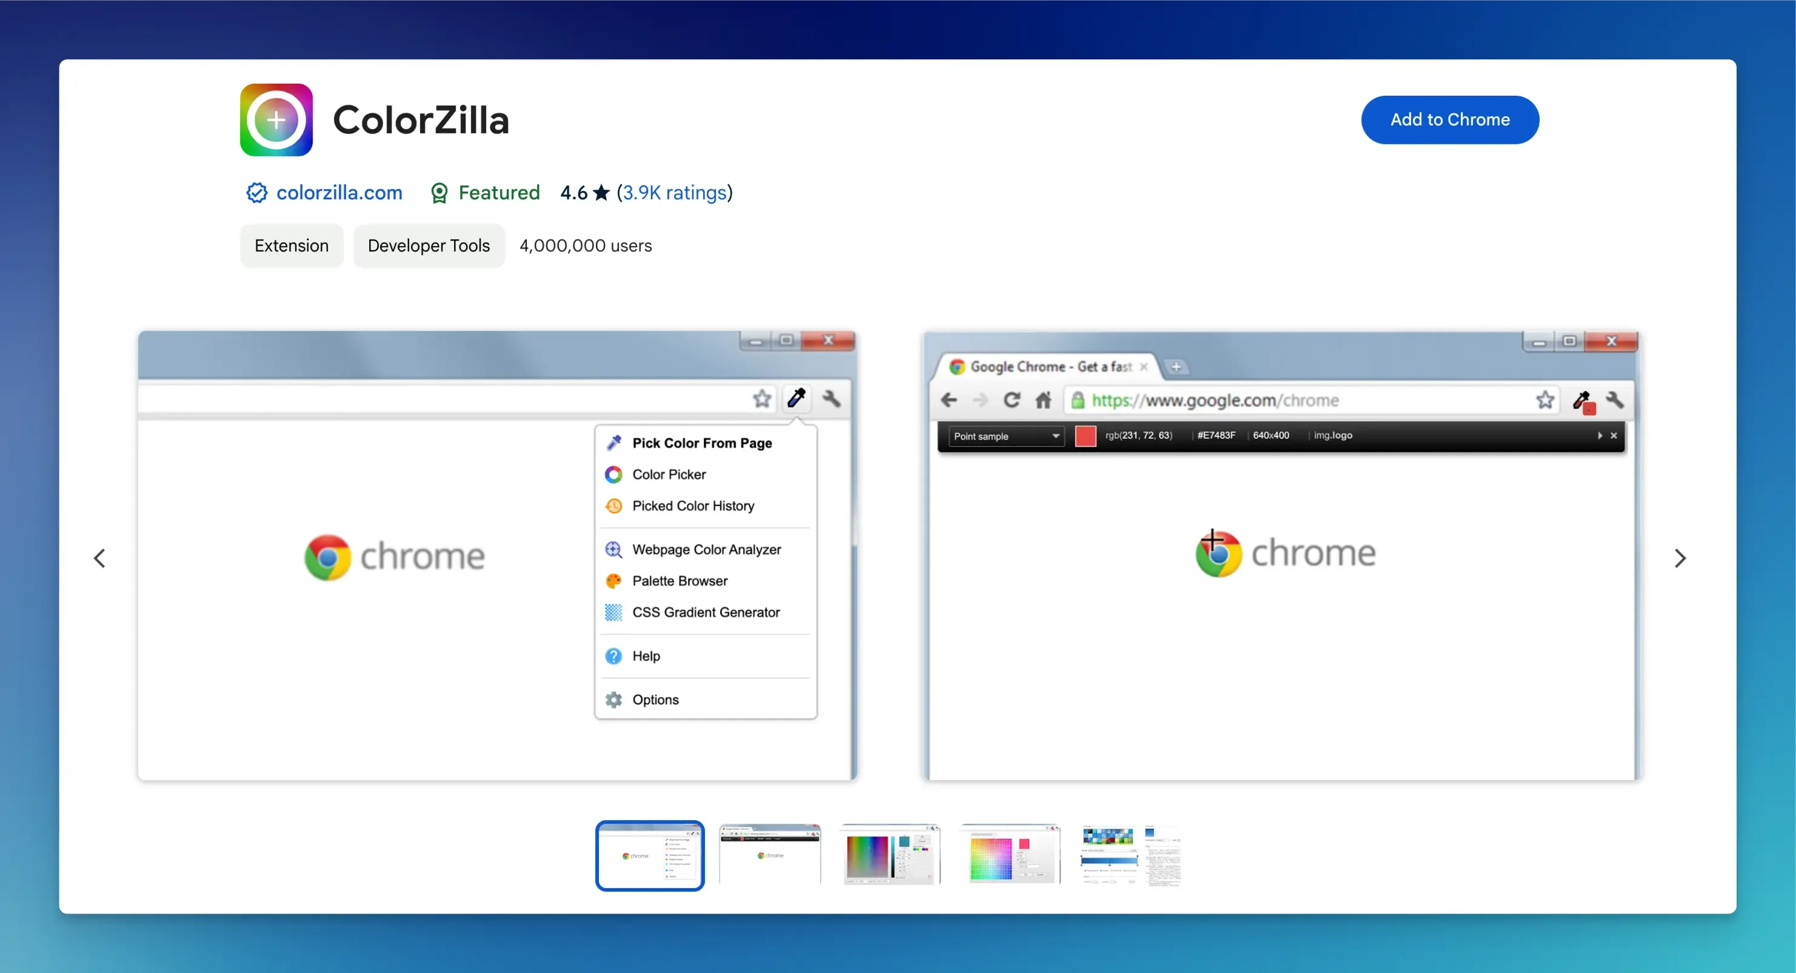Select the red color swatch in toolbar
The image size is (1796, 973).
click(x=1086, y=435)
